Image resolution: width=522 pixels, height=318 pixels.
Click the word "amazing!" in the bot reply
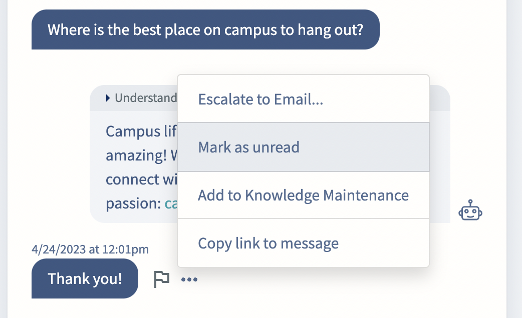pyautogui.click(x=136, y=155)
